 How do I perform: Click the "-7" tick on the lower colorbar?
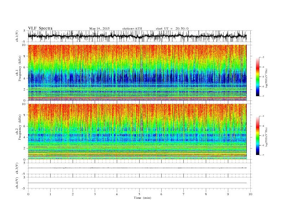pyautogui.click(x=263, y=155)
